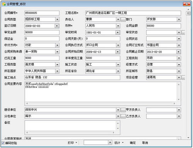This screenshot has width=193, height=148.
Task: Expand the 收付方向 dropdown
Action: point(57,45)
